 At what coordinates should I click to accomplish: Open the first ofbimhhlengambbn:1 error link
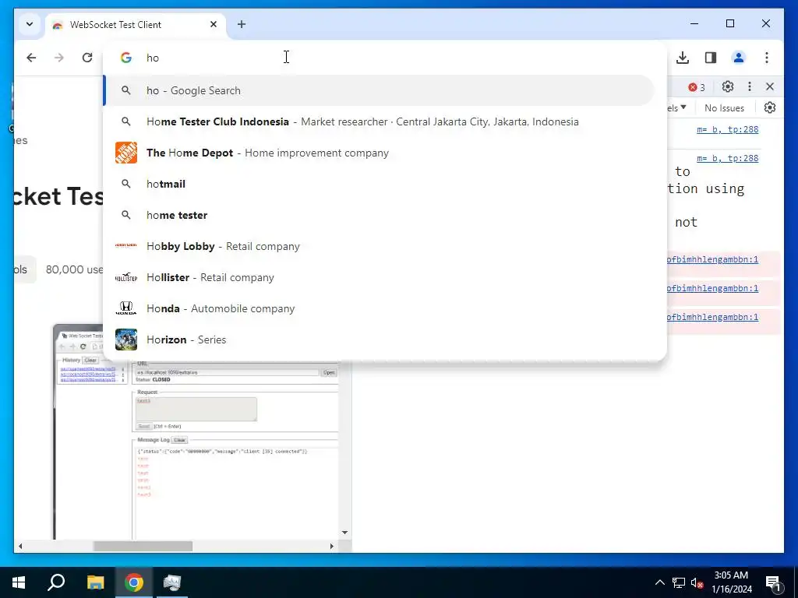tap(712, 259)
